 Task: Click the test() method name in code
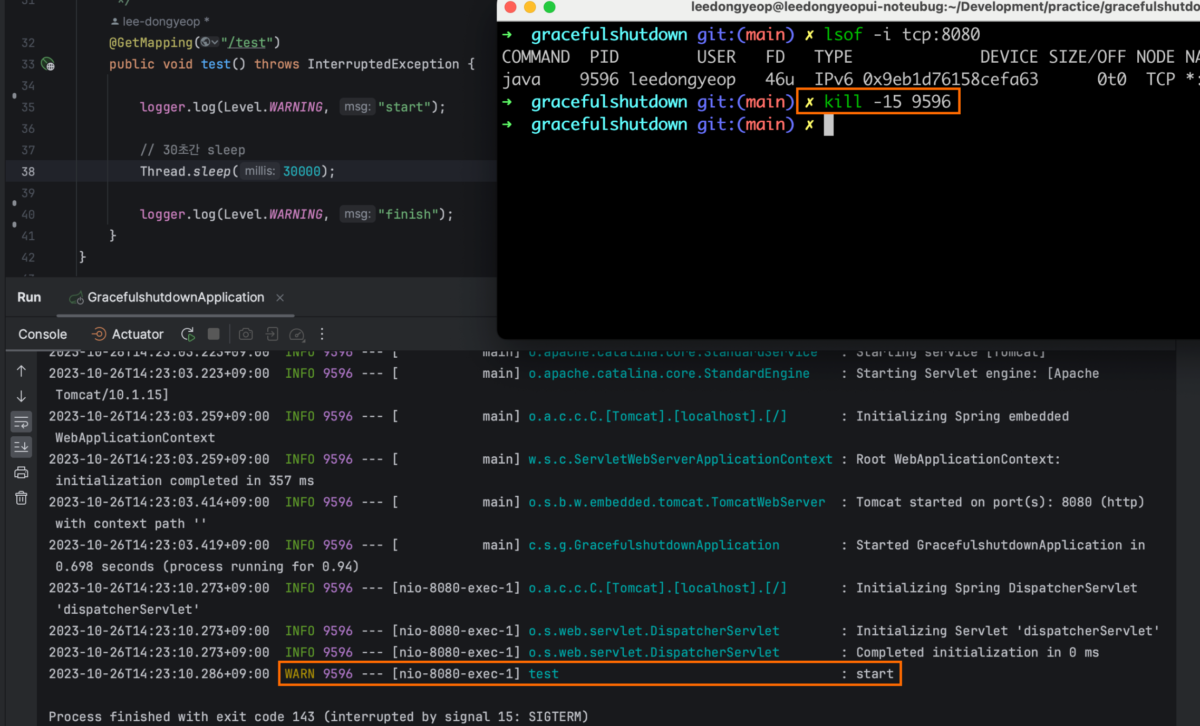(216, 64)
